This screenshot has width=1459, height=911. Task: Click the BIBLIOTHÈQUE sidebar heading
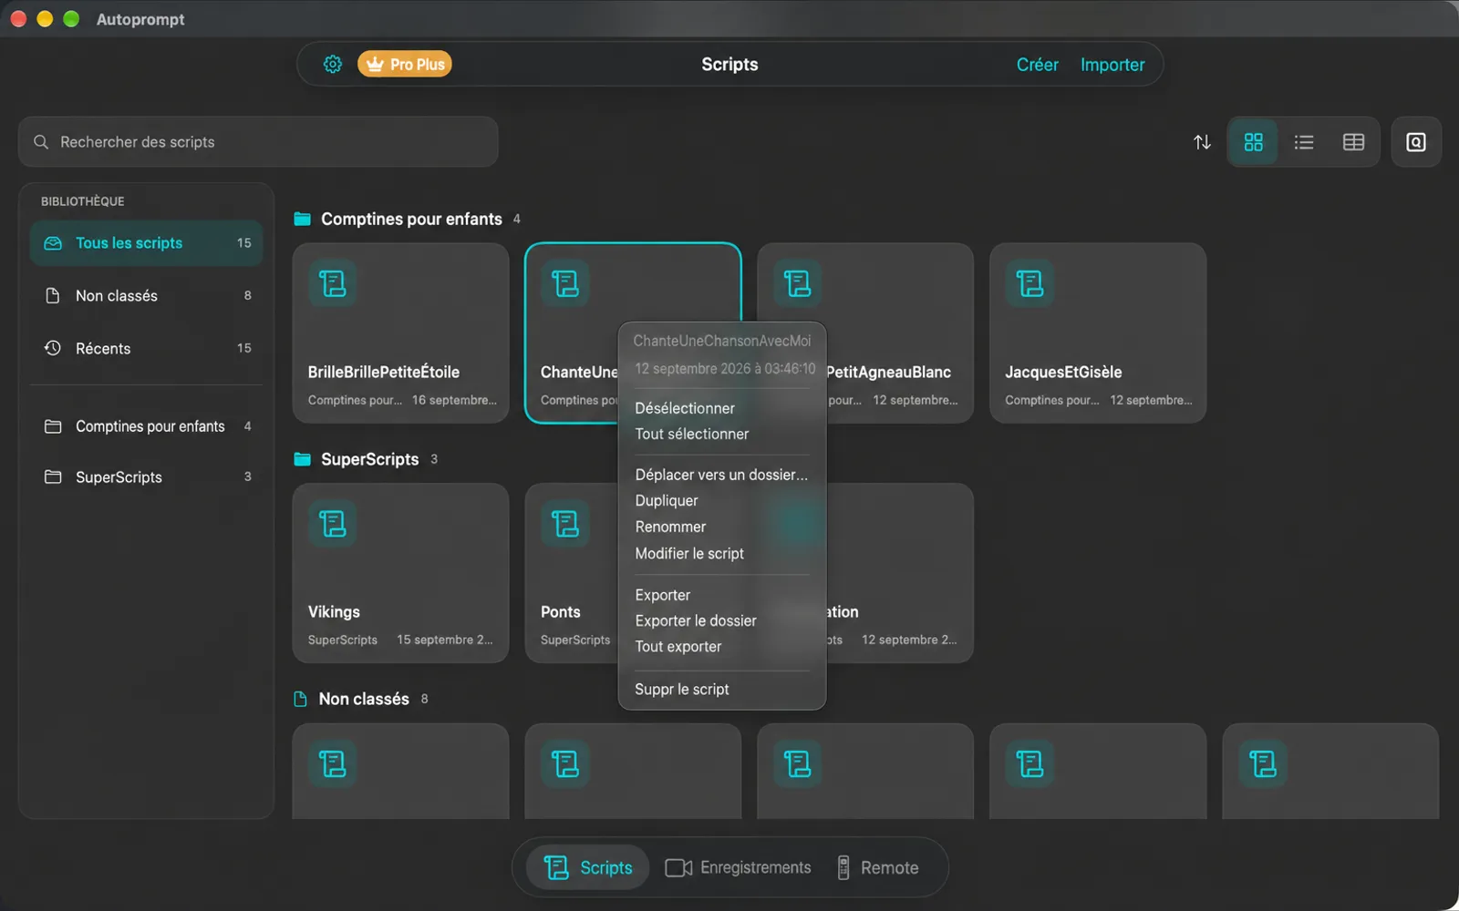click(x=83, y=201)
